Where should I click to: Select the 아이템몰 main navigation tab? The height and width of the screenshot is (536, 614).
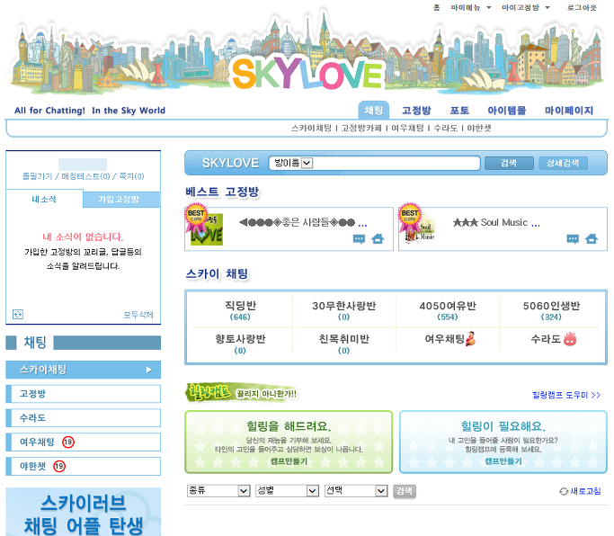coord(506,111)
